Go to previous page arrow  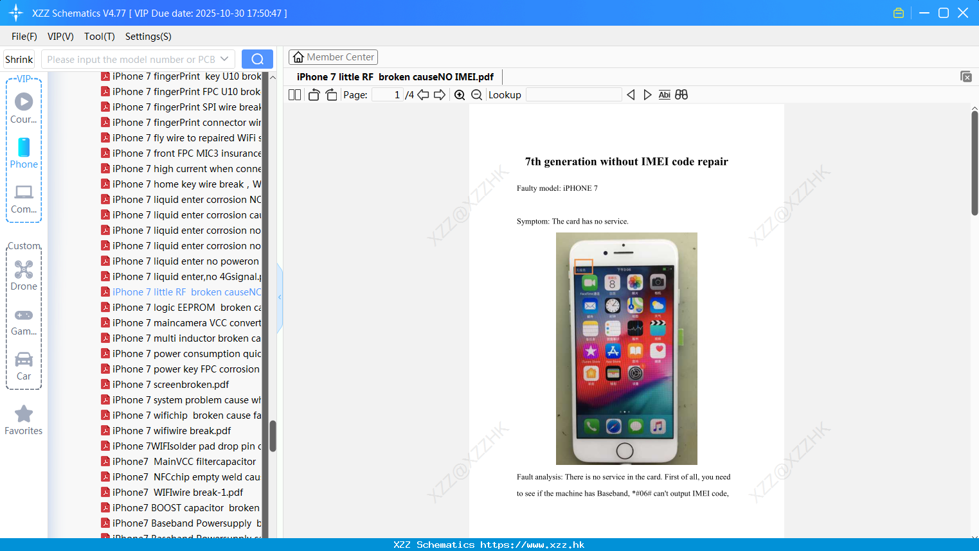pos(423,95)
